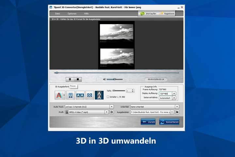Choose side-by-side half-width 3D format
This screenshot has width=235, height=157.
[71, 95]
